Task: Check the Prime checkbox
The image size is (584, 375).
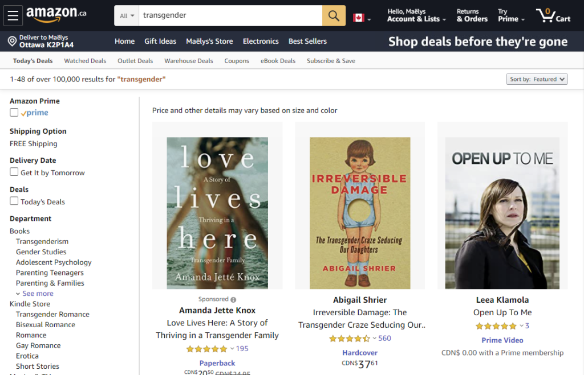Action: [x=14, y=112]
